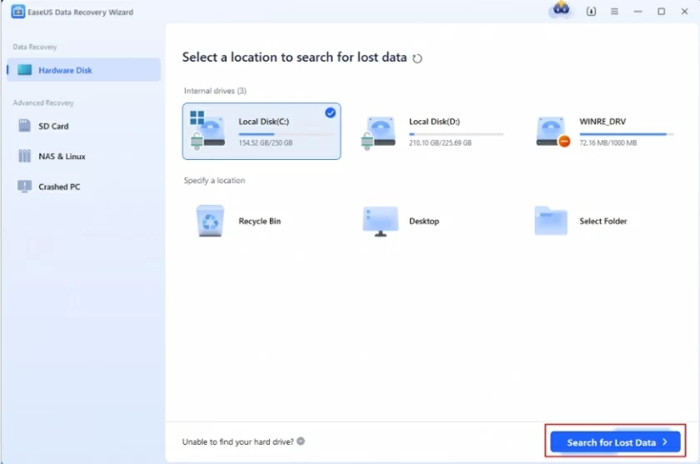Click the refresh drives icon beside the heading
Image resolution: width=700 pixels, height=464 pixels.
click(417, 58)
